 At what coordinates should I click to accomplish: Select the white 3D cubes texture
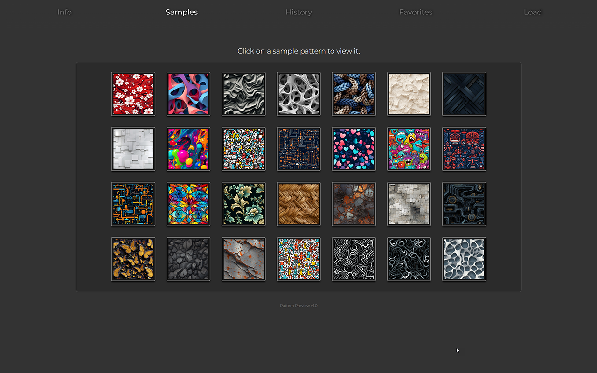(133, 149)
